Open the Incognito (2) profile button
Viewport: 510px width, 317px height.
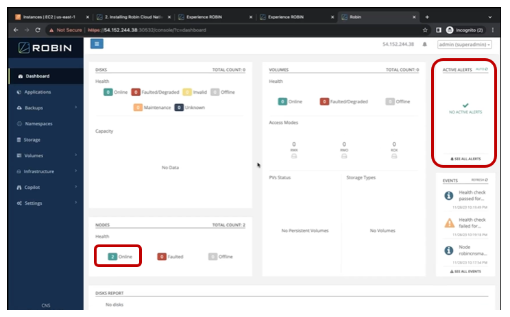(x=465, y=30)
